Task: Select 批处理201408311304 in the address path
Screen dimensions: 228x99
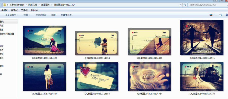Action: coord(65,5)
